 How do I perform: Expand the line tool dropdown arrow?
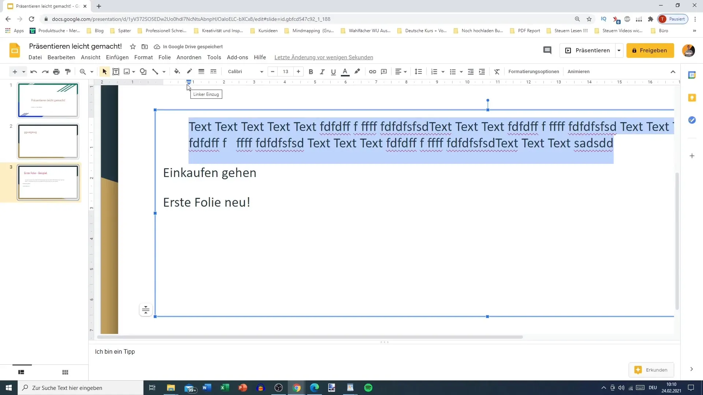pos(164,72)
